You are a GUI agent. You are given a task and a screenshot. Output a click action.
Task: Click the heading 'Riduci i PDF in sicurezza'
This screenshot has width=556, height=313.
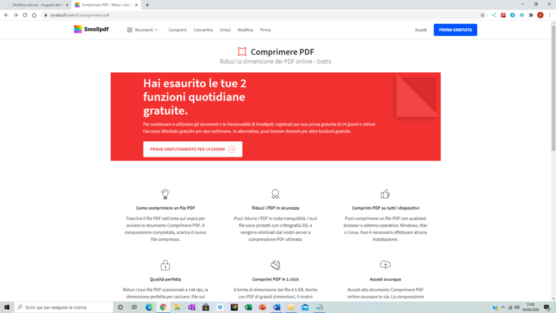pos(275,208)
